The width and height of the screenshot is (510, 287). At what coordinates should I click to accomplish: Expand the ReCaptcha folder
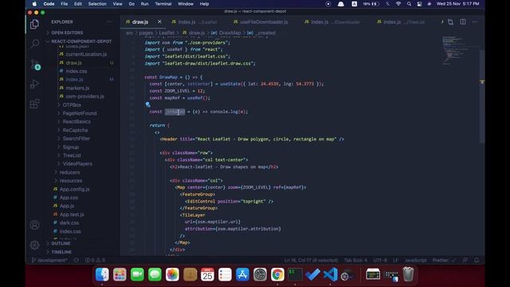point(75,130)
